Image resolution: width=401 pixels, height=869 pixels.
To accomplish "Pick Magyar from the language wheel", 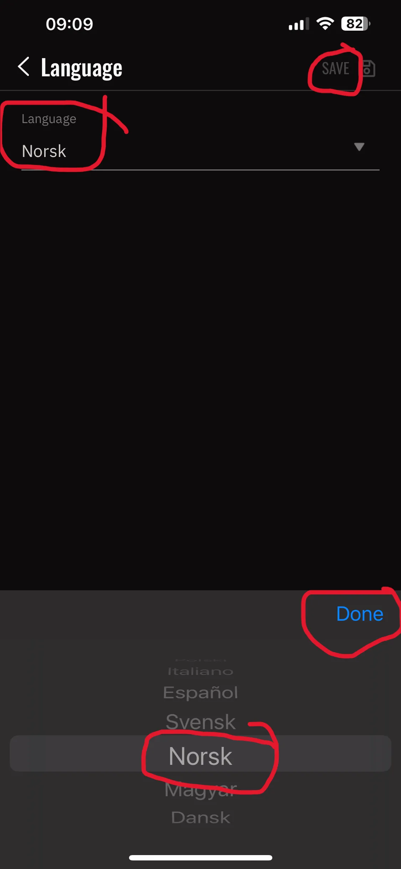I will (201, 789).
